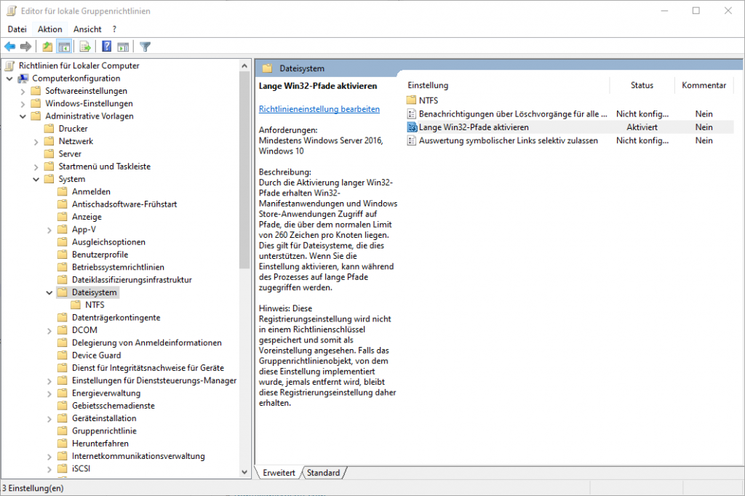Expand the Softwareeinstellungen node
745x496 pixels.
pos(23,91)
